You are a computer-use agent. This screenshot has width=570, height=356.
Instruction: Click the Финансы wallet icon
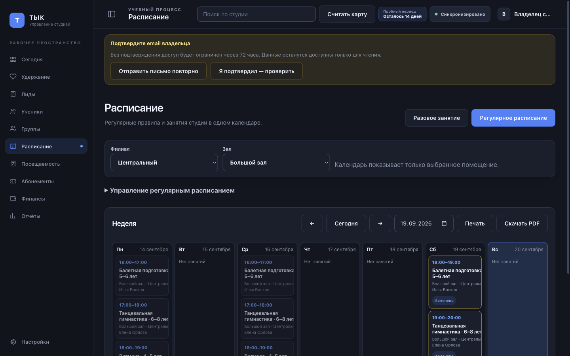click(13, 199)
